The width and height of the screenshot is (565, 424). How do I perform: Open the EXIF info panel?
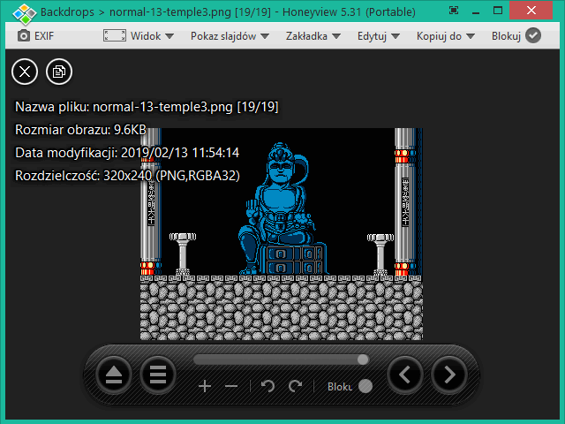click(x=35, y=36)
